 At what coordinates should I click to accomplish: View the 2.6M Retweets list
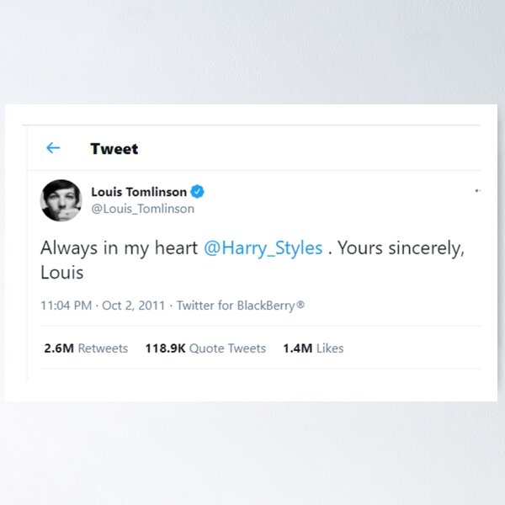pos(85,348)
